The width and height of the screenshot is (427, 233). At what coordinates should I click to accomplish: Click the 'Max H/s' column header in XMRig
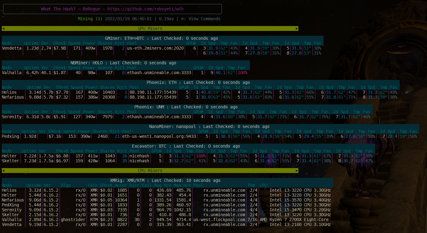[x=181, y=185]
